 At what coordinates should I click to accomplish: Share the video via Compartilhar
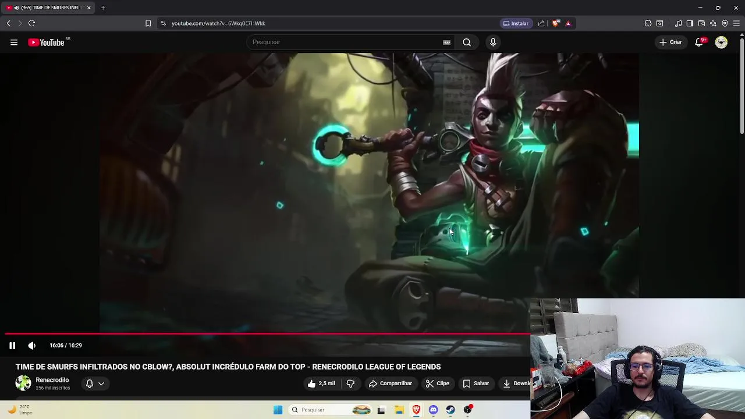point(390,384)
